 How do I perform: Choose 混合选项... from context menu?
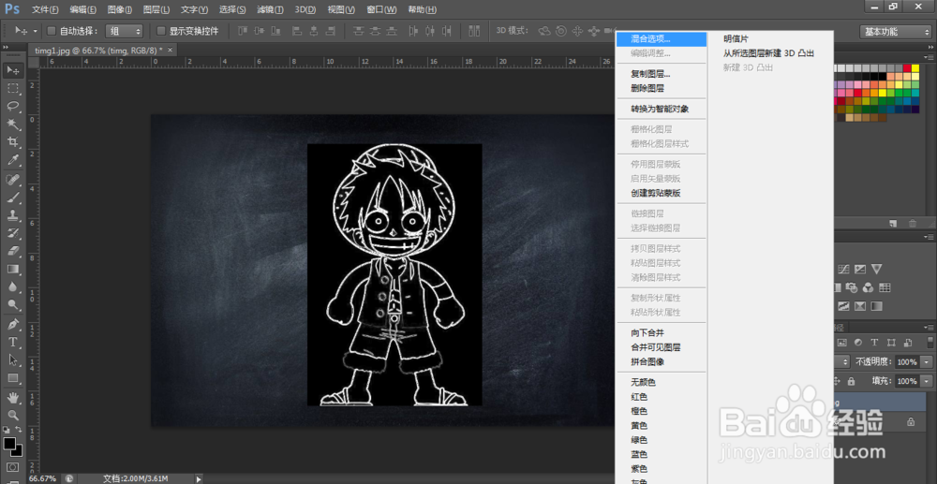(x=661, y=38)
